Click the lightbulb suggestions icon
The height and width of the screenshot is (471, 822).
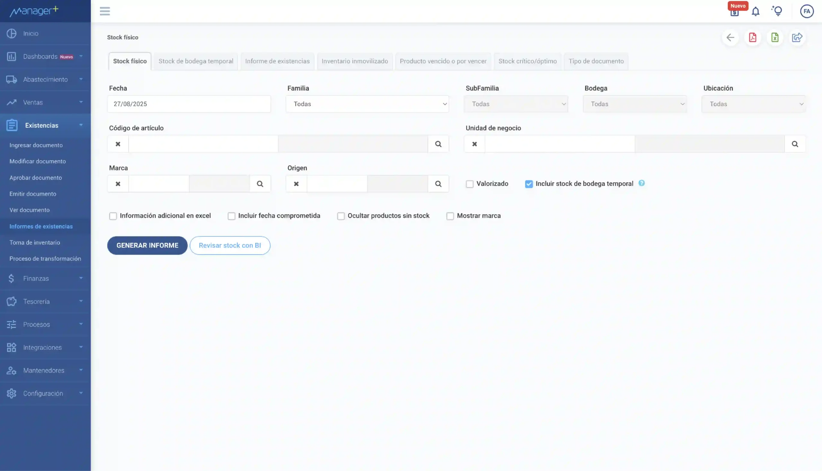click(x=777, y=11)
